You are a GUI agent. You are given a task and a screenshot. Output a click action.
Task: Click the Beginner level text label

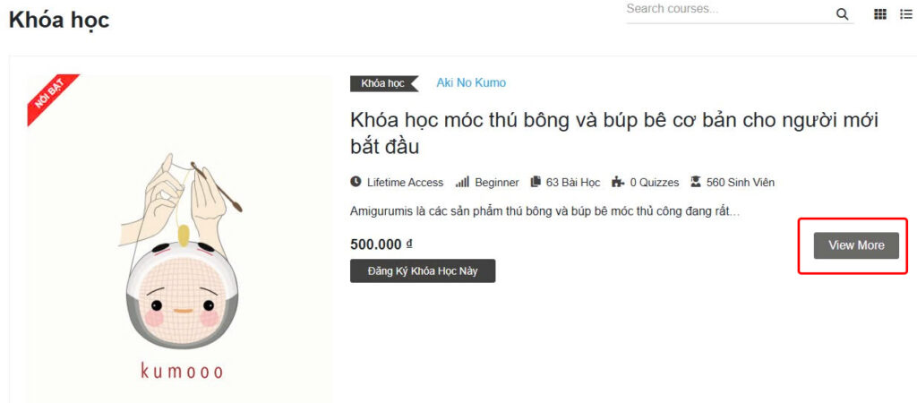pos(497,183)
